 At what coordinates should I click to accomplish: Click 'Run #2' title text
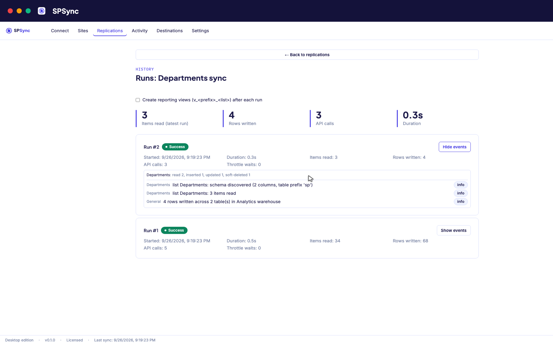pyautogui.click(x=151, y=147)
